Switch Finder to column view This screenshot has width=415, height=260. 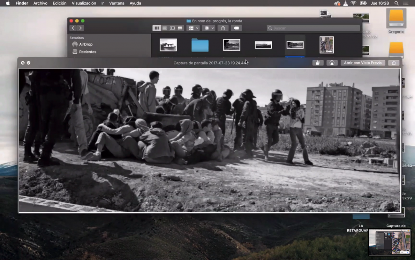pyautogui.click(x=172, y=28)
